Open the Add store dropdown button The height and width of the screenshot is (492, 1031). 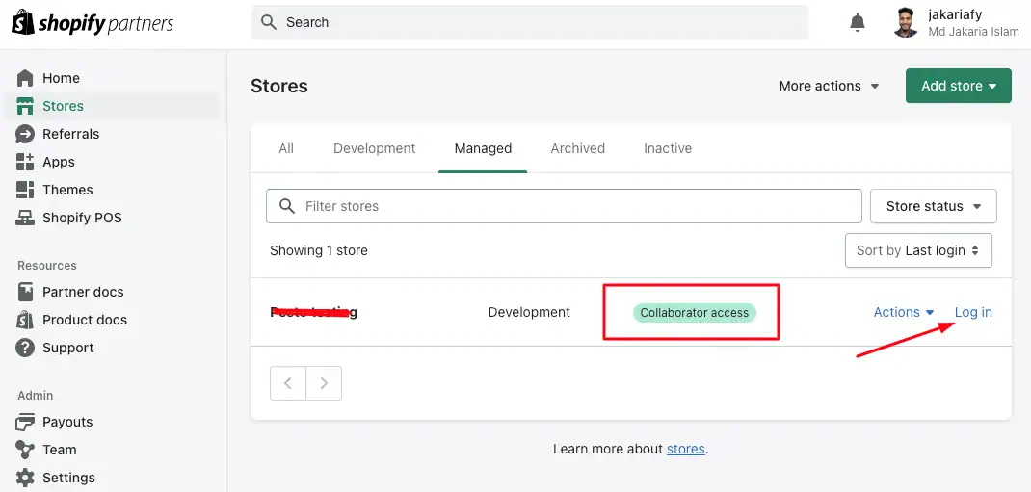[958, 86]
